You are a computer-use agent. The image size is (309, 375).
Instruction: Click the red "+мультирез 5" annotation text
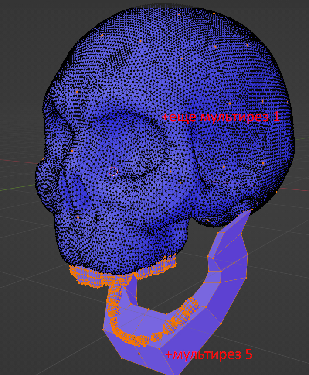[x=208, y=354]
